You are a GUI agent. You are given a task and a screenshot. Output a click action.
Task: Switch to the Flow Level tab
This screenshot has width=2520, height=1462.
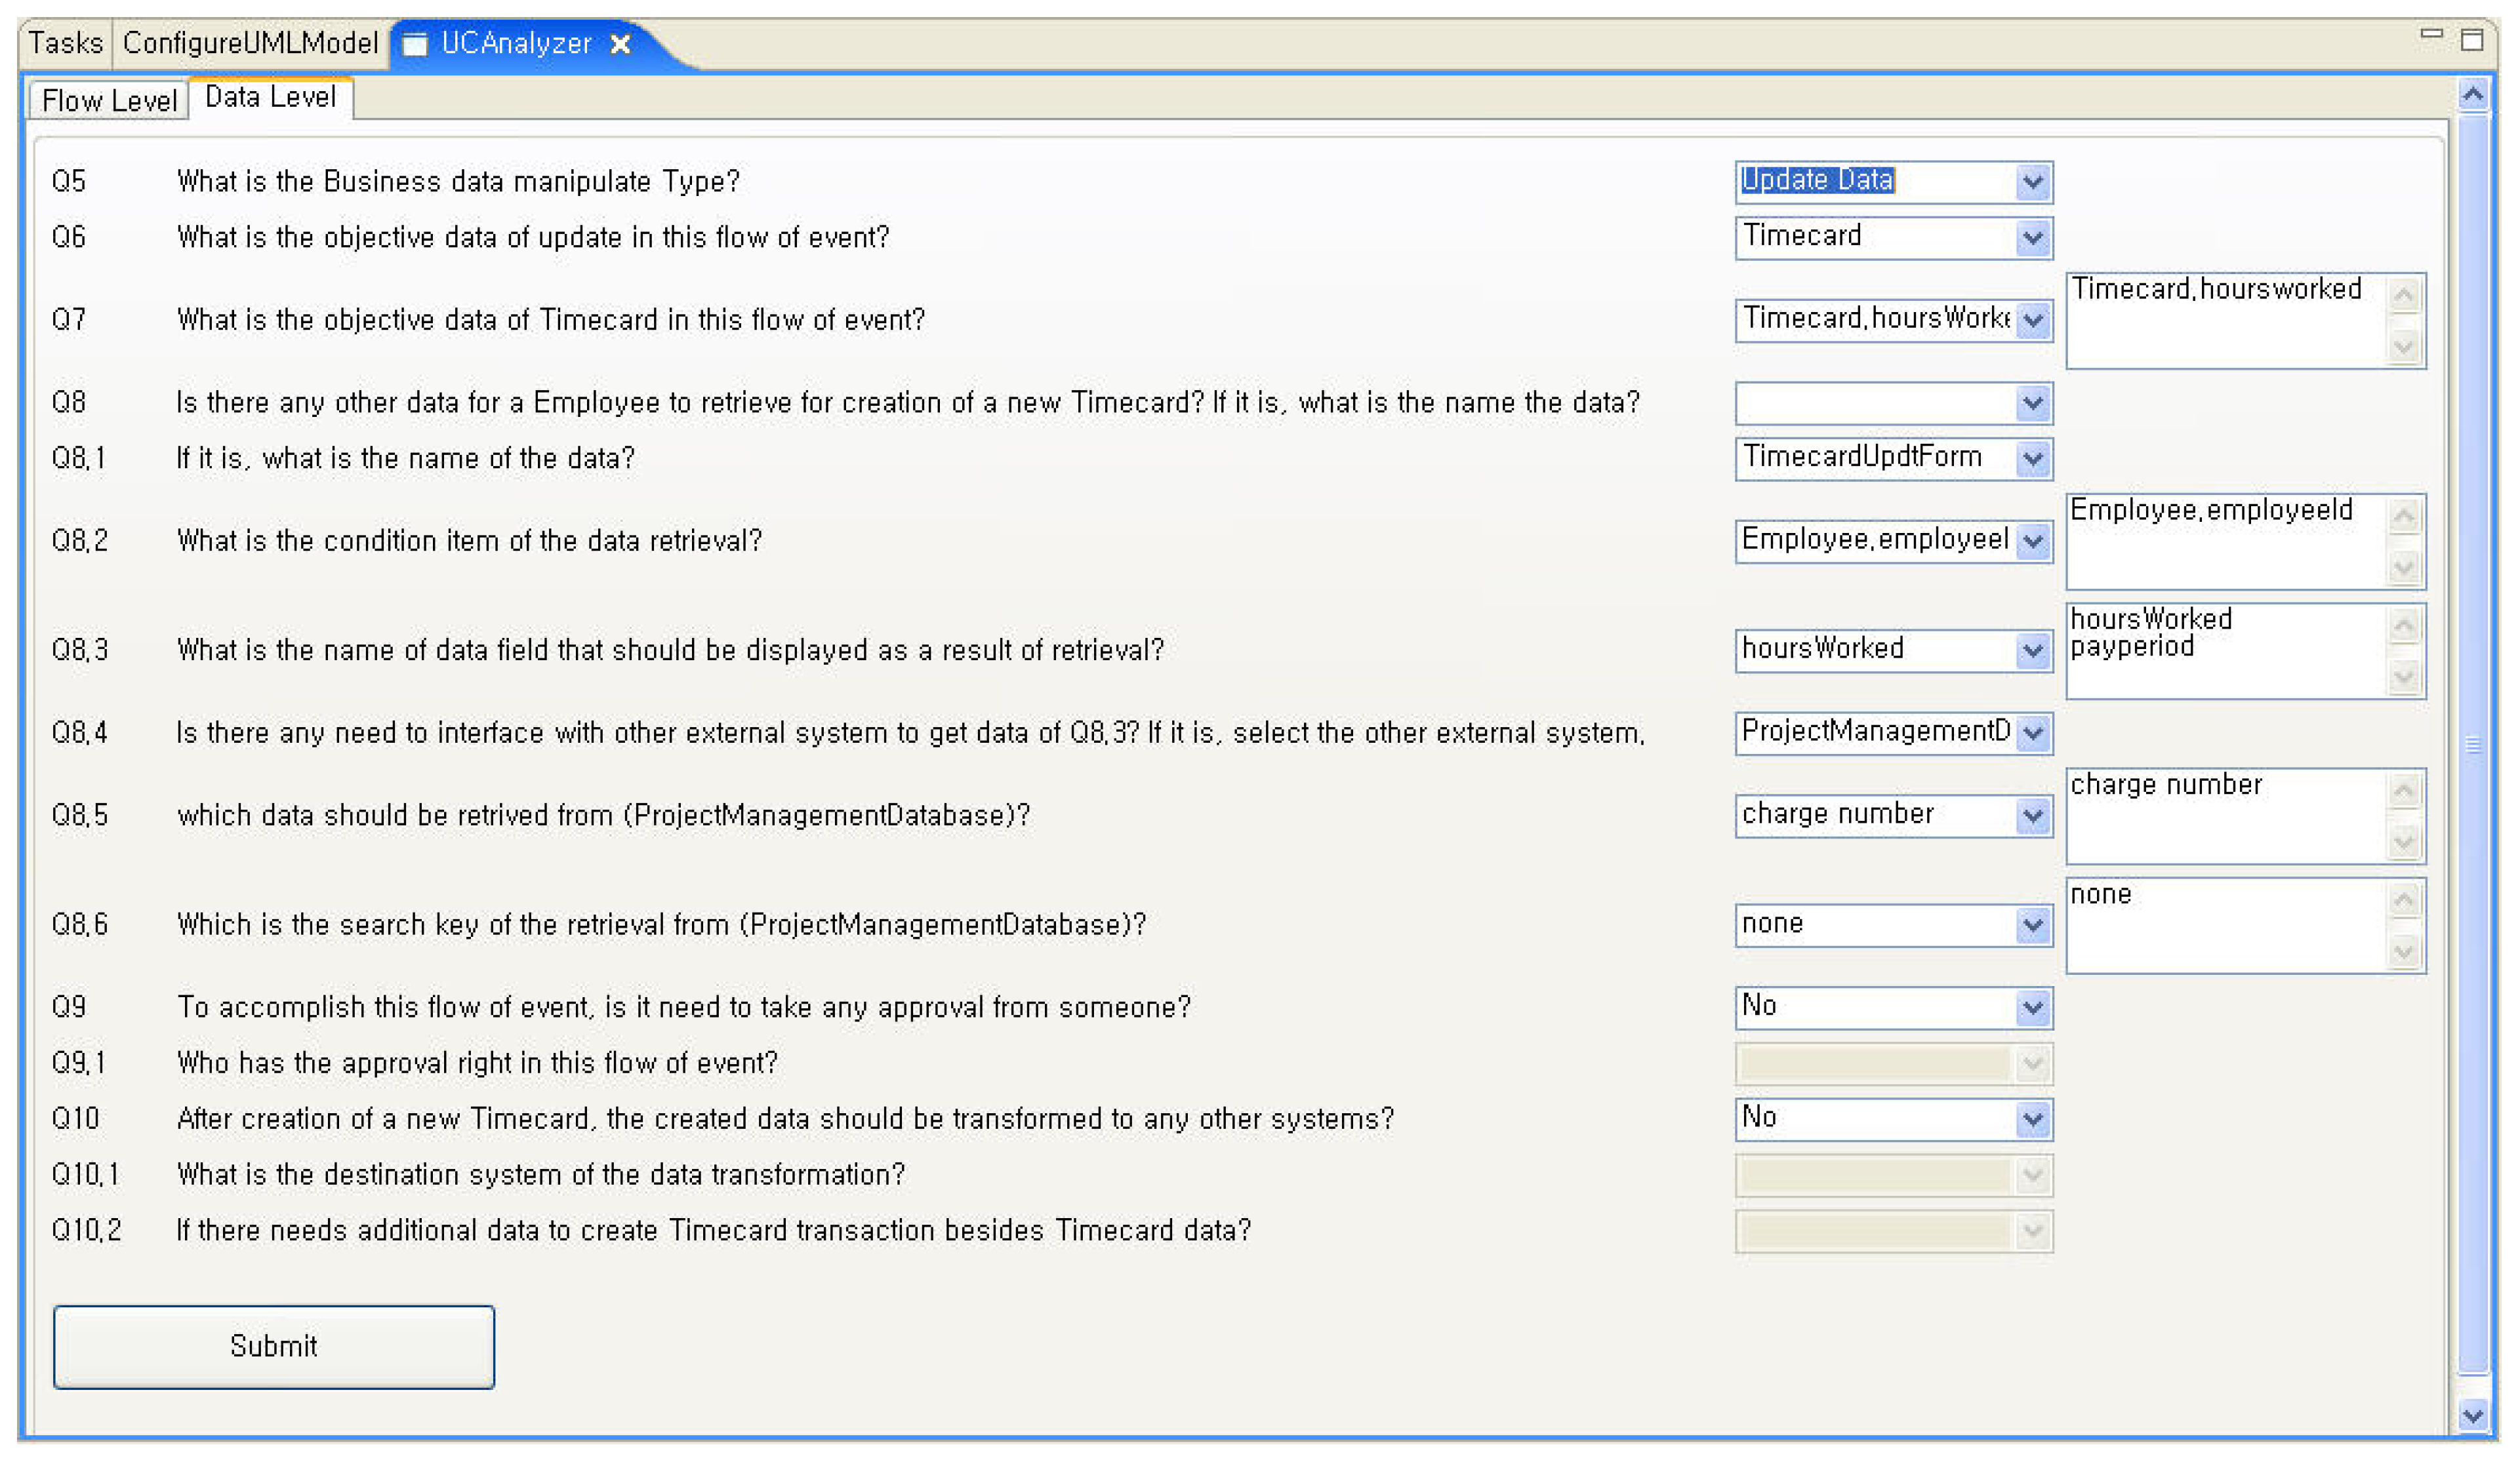[109, 100]
